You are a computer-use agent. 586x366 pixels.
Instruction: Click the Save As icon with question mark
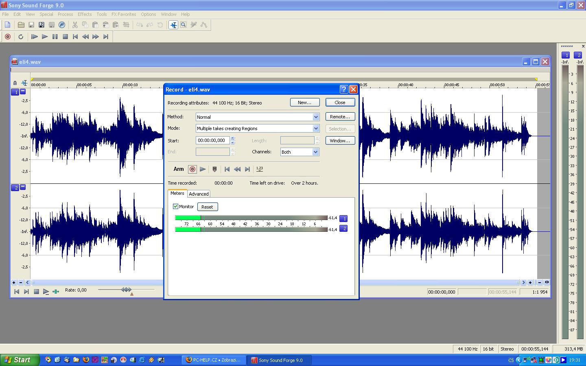point(41,25)
